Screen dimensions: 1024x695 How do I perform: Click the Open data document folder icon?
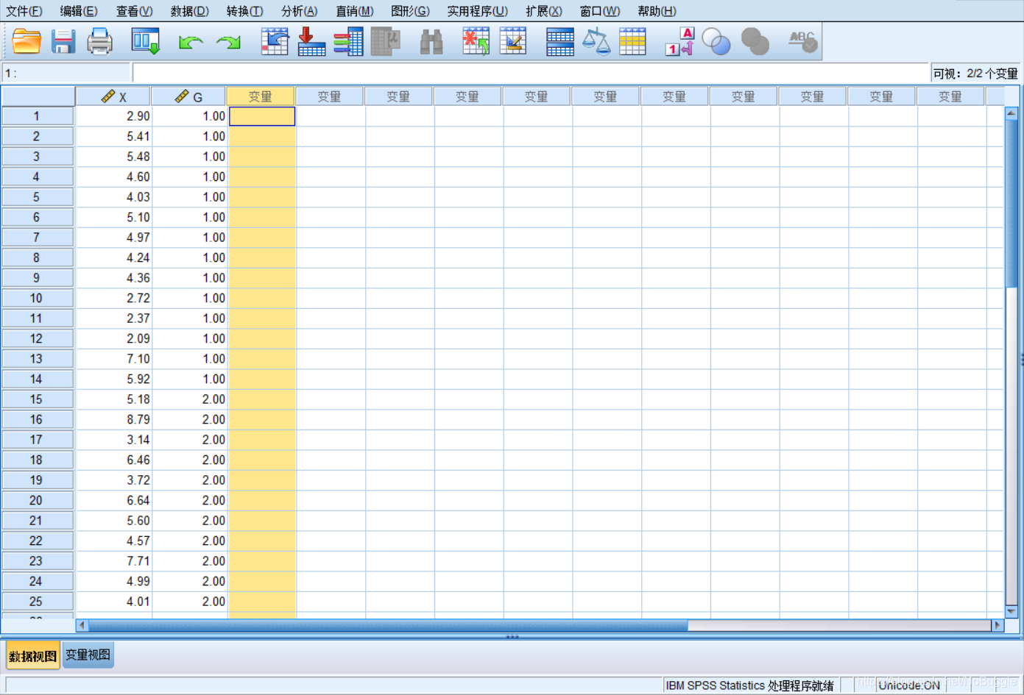pos(27,41)
